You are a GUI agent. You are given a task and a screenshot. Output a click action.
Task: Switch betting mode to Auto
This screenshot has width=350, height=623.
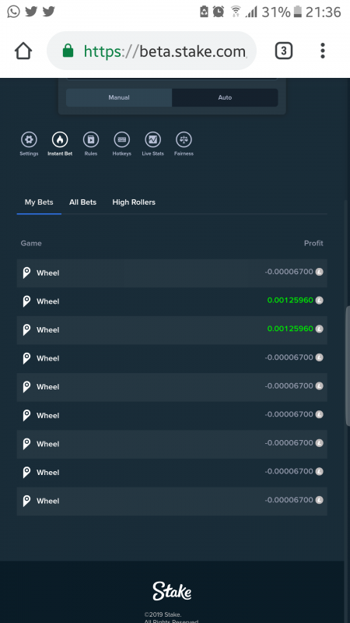tap(225, 97)
